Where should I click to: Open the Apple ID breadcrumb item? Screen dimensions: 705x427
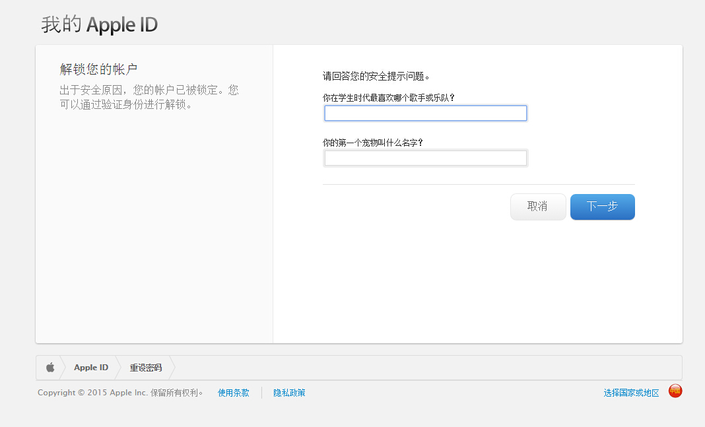[x=91, y=367]
